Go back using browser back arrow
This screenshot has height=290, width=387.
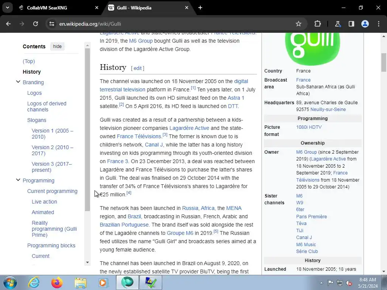click(8, 24)
